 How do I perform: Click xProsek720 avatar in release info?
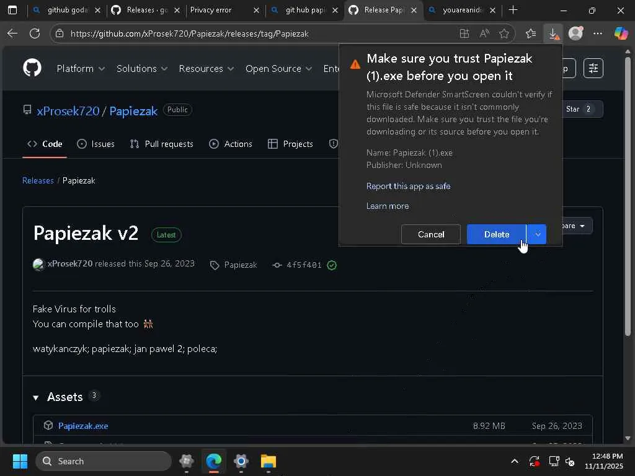pyautogui.click(x=38, y=264)
